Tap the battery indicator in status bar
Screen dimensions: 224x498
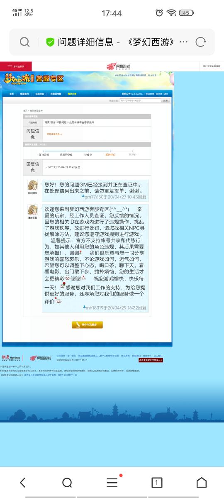tap(186, 13)
